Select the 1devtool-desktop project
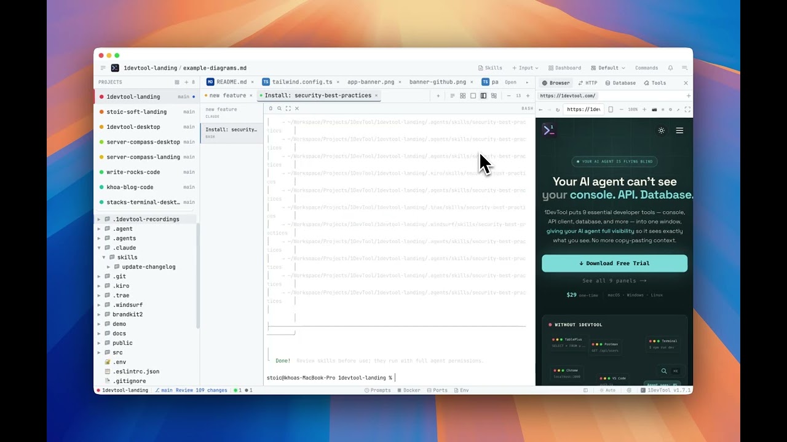This screenshot has width=787, height=442. coord(146,127)
